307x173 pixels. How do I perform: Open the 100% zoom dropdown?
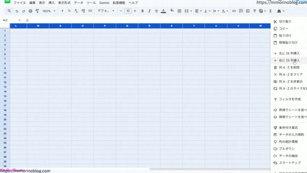pyautogui.click(x=48, y=11)
